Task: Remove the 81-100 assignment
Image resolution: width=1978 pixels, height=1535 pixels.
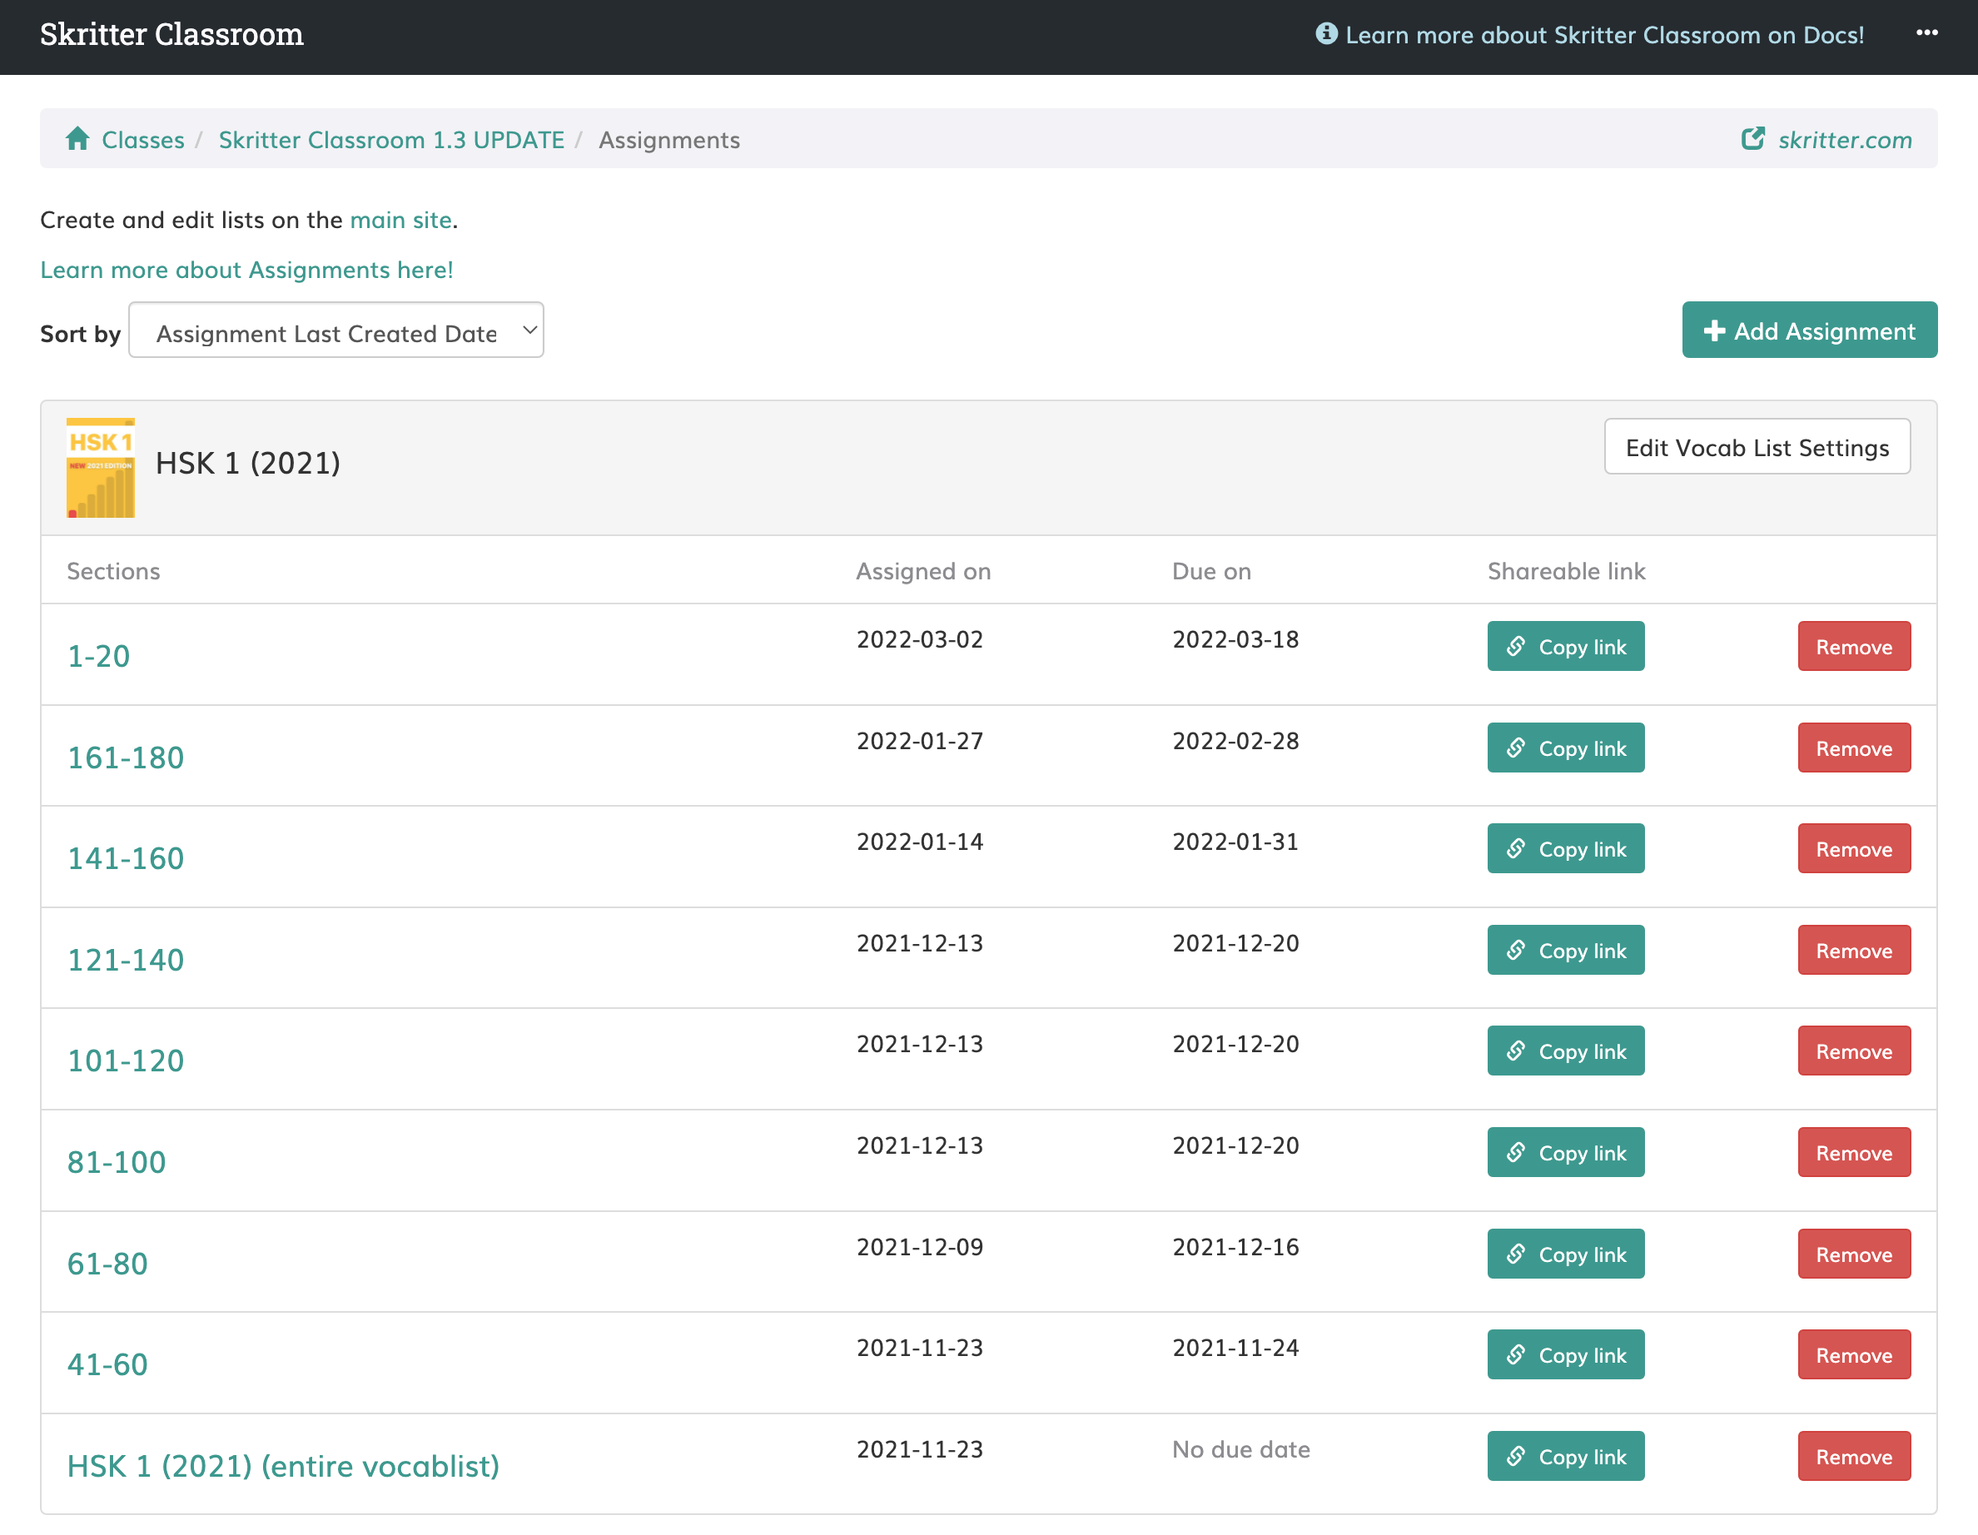Action: [1854, 1151]
